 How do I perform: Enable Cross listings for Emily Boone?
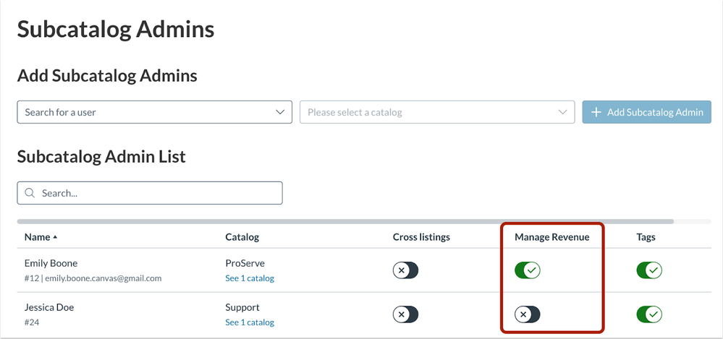[x=405, y=270]
